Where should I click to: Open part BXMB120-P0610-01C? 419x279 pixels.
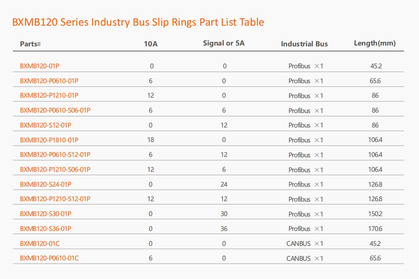[49, 258]
